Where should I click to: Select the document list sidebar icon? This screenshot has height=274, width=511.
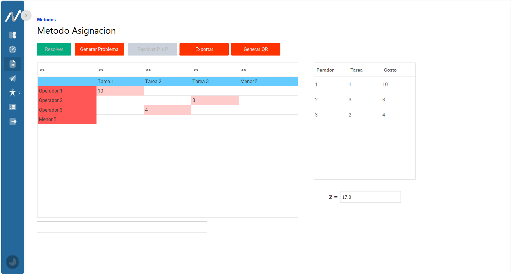[x=12, y=64]
